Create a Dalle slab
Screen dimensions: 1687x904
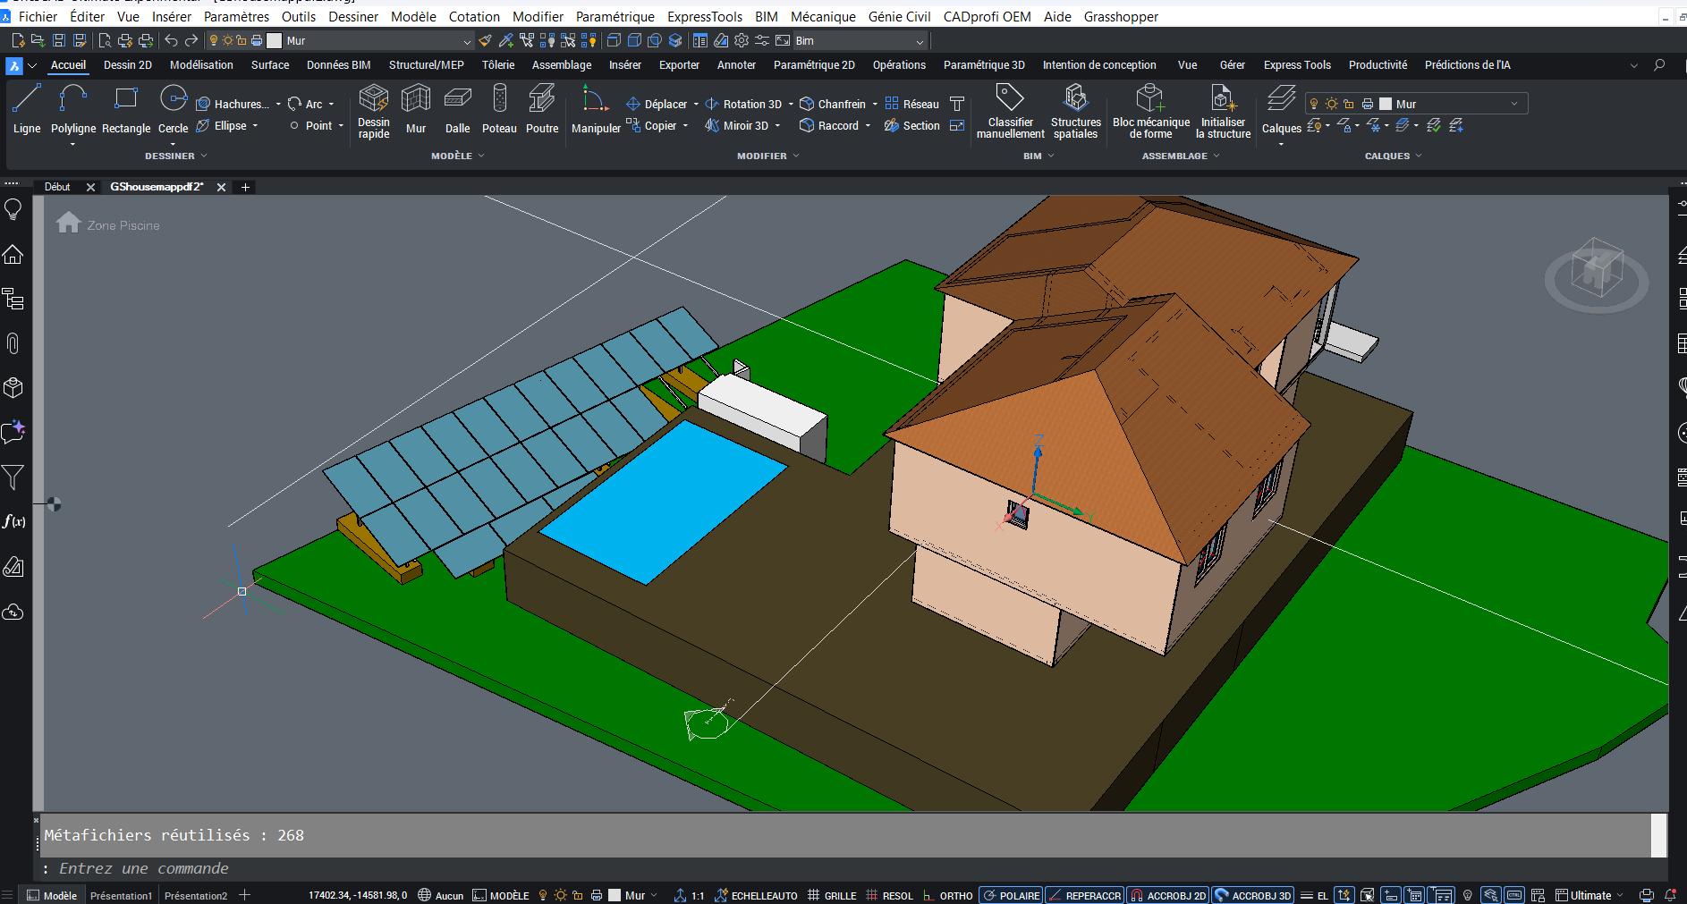tap(457, 110)
